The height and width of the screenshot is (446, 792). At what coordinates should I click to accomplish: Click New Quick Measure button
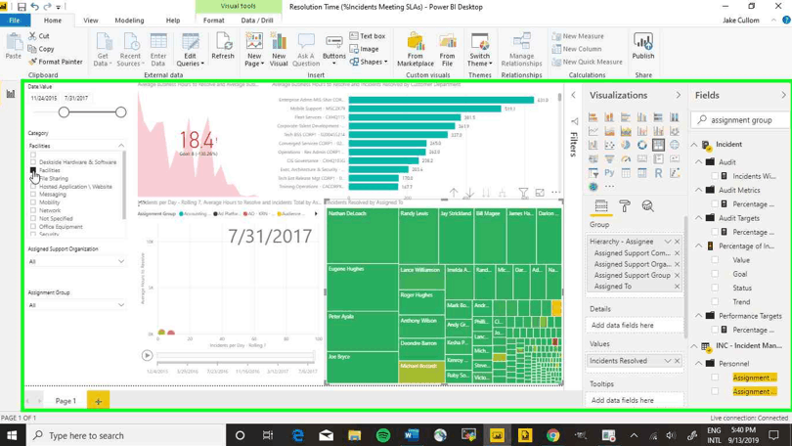[587, 62]
